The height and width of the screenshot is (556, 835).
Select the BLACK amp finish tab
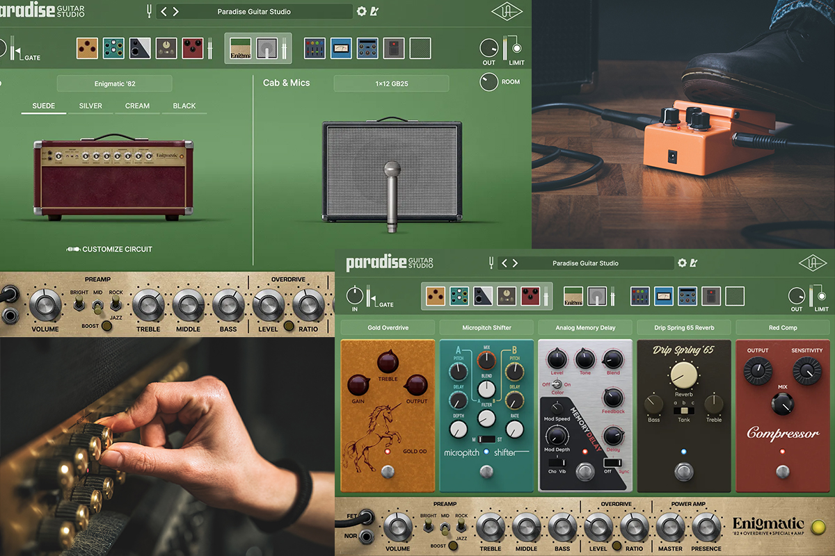184,106
